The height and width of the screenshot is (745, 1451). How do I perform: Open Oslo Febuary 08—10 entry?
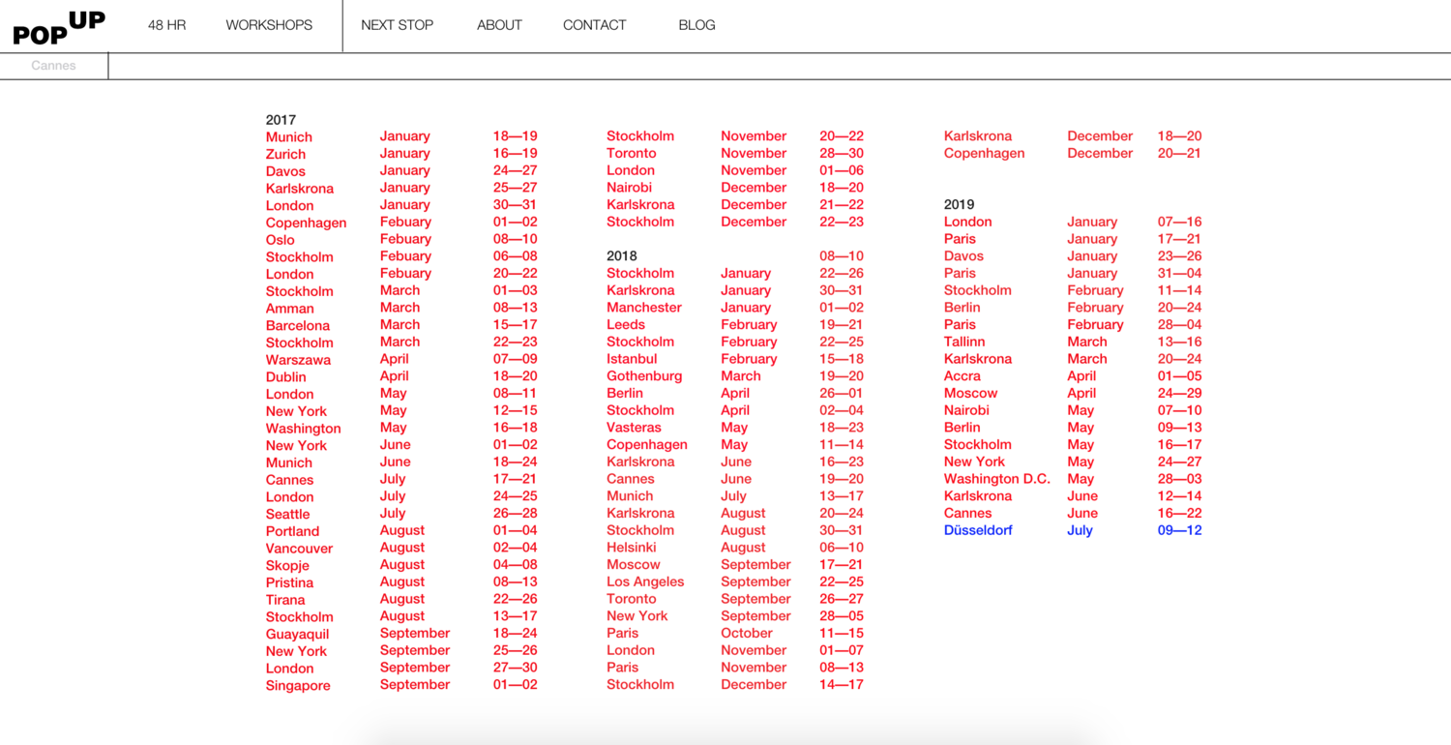[x=401, y=239]
